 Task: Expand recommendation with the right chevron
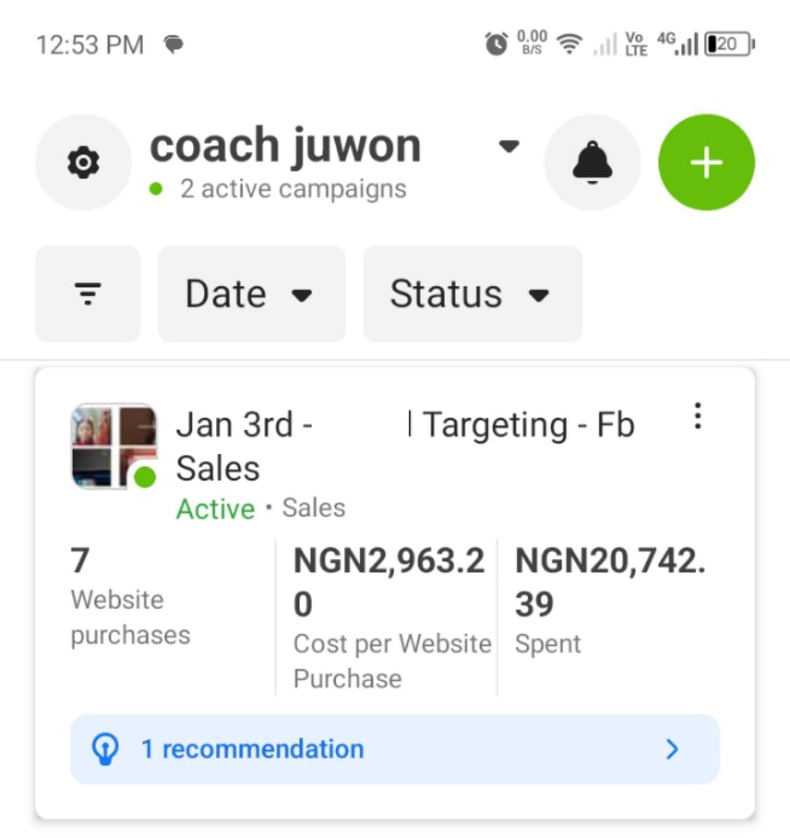click(x=671, y=749)
